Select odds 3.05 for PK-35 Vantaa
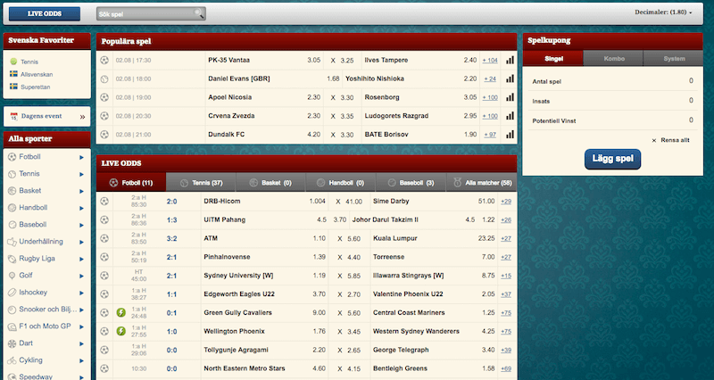Screen dimensions: 714x380 (314, 60)
